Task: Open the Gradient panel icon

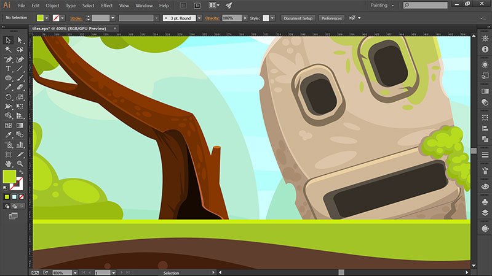Action: [x=485, y=91]
